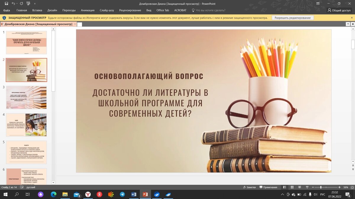Viewport: 355px width, 199px height.
Task: Click the slide area scroll up arrow
Action: 353,29
